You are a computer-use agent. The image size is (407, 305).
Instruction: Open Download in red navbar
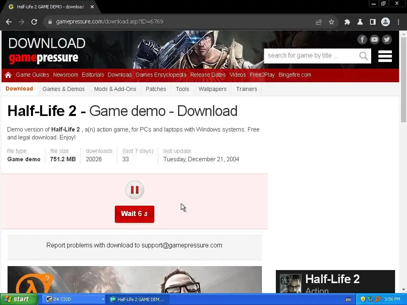coord(119,75)
